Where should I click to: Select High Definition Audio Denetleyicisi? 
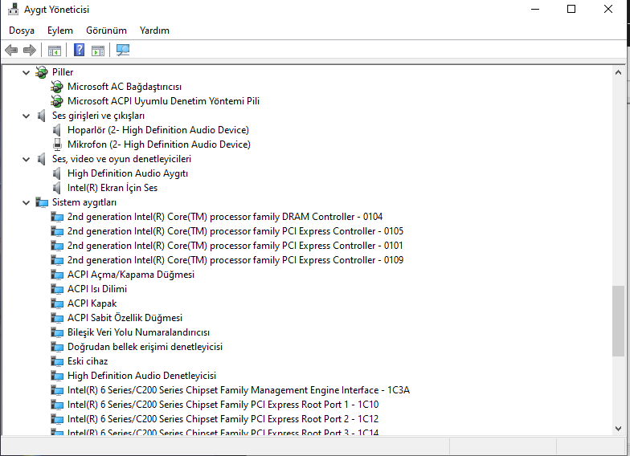[141, 376]
